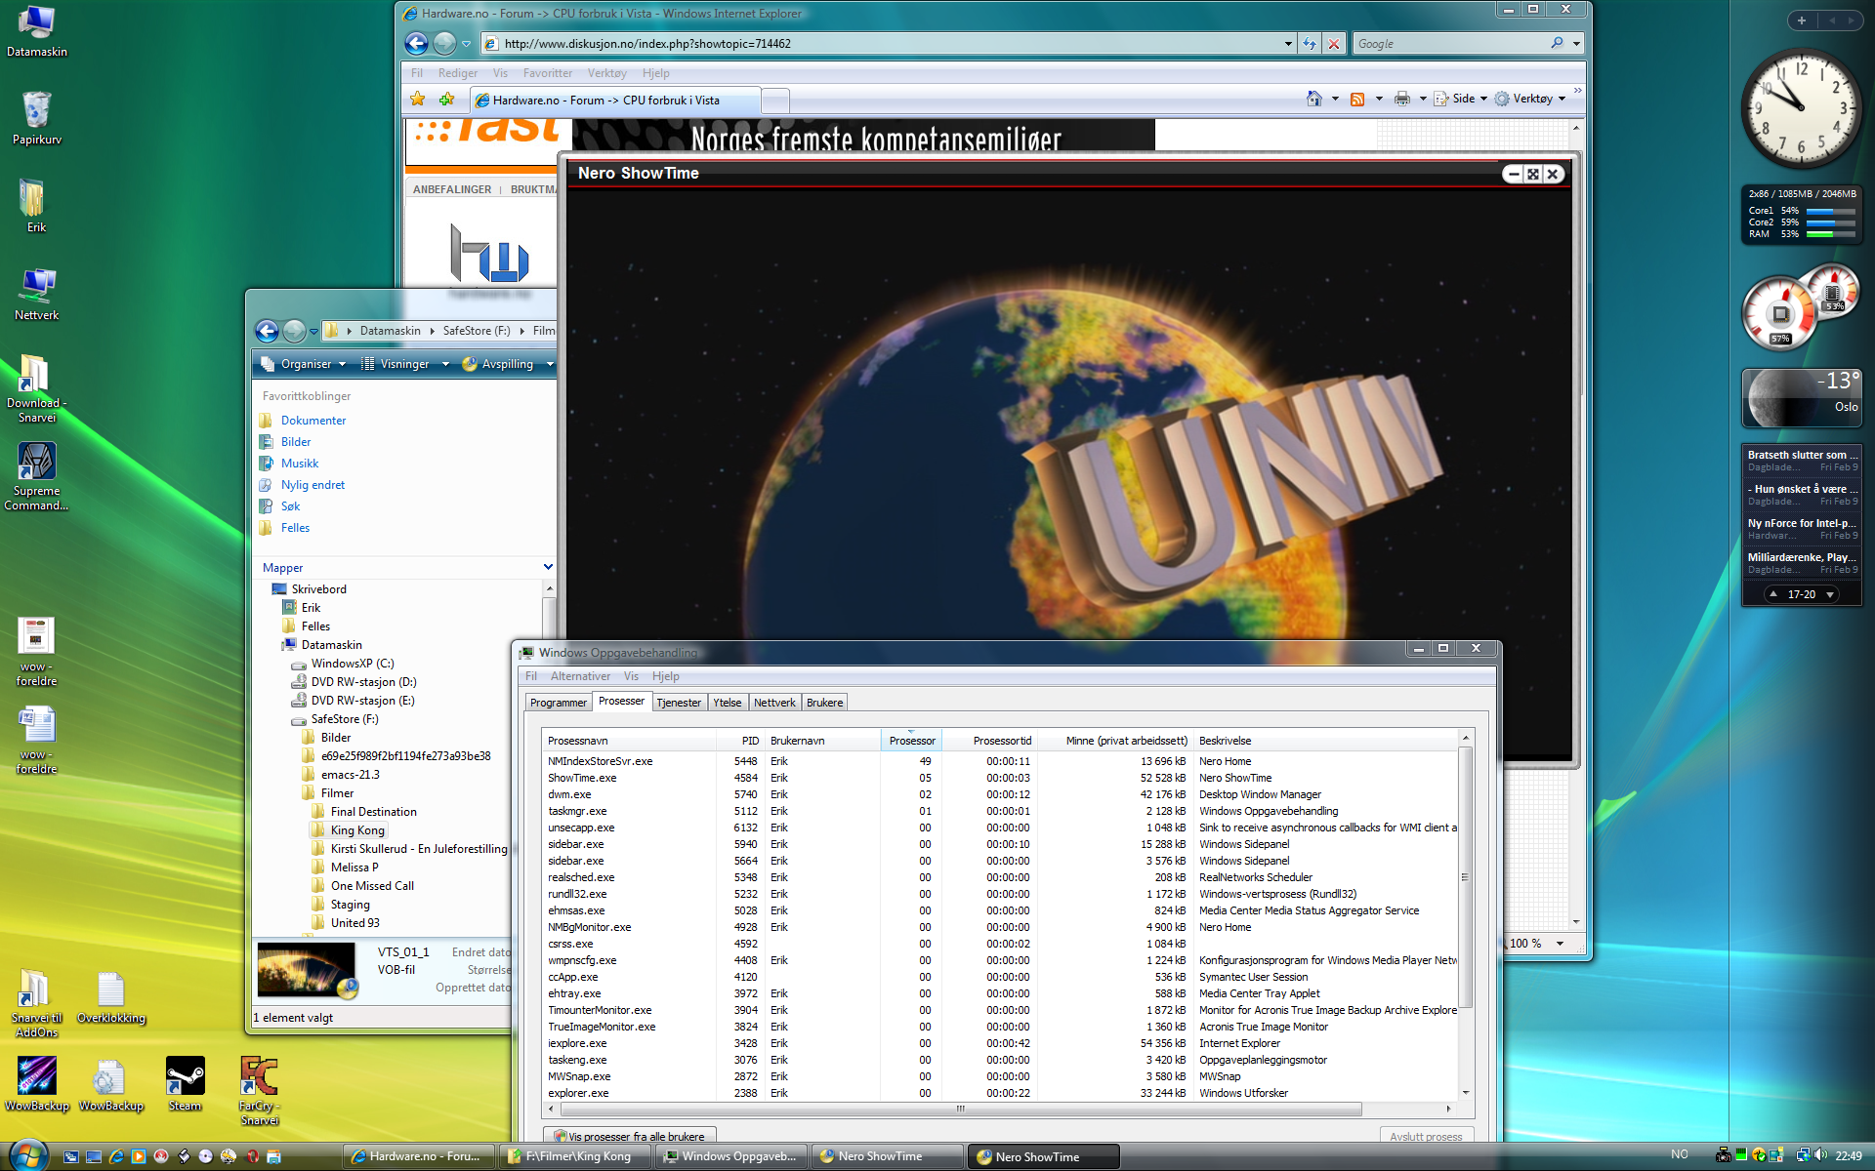Click the red stop loading icon
The image size is (1875, 1171).
coord(1333,44)
